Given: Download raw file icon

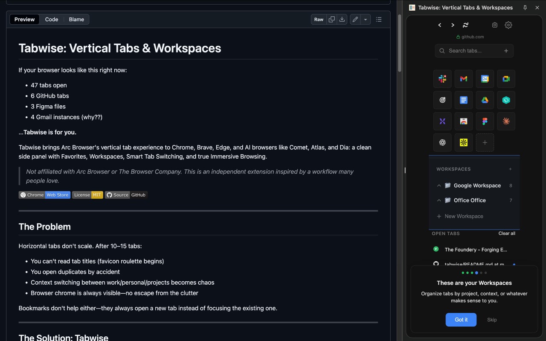Looking at the screenshot, I should click(342, 19).
